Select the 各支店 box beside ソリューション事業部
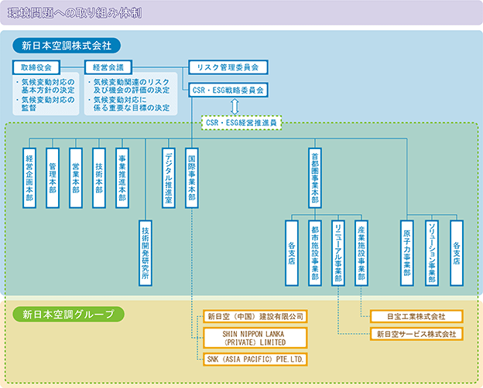 point(457,253)
